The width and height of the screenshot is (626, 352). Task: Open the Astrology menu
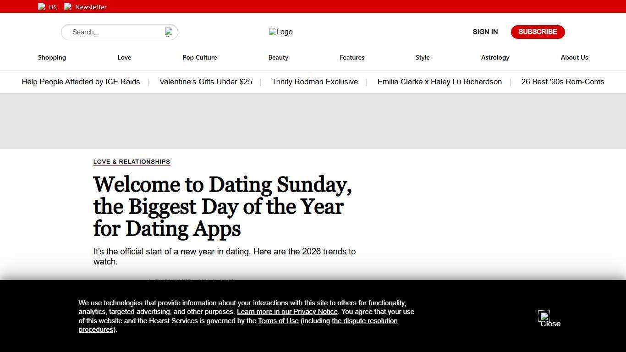[495, 57]
